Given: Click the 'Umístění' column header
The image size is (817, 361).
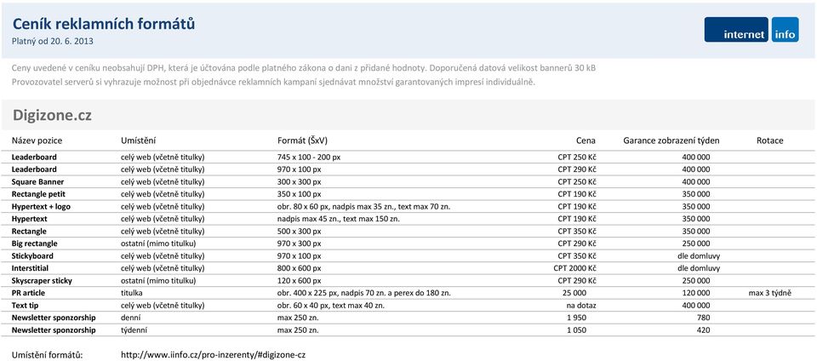Looking at the screenshot, I should (x=139, y=140).
